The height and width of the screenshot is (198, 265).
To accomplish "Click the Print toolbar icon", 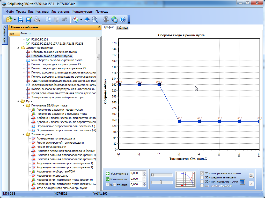I will tap(37, 19).
